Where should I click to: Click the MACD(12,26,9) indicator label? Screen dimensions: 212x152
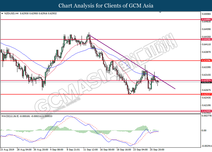(x=10, y=116)
